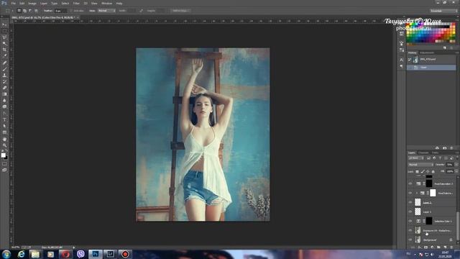The height and width of the screenshot is (259, 460).
Task: Open the Filter menu
Action: (x=76, y=3)
